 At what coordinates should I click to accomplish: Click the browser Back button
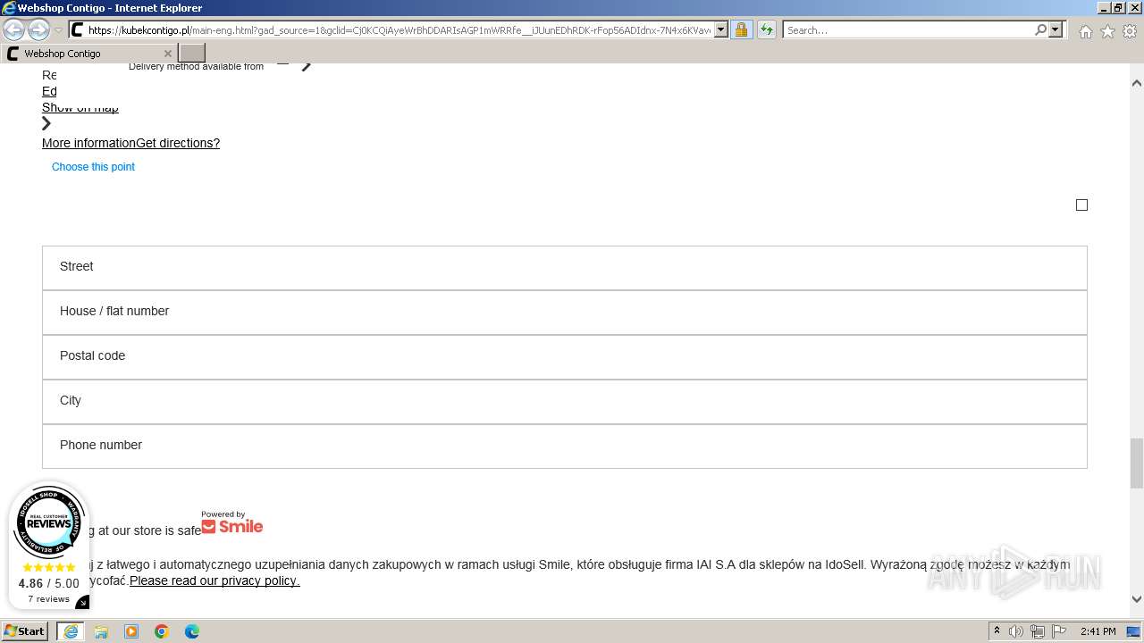(14, 30)
